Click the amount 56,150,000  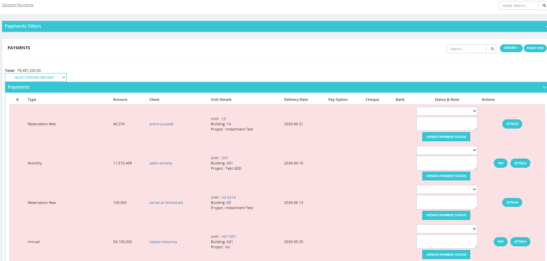coord(122,242)
